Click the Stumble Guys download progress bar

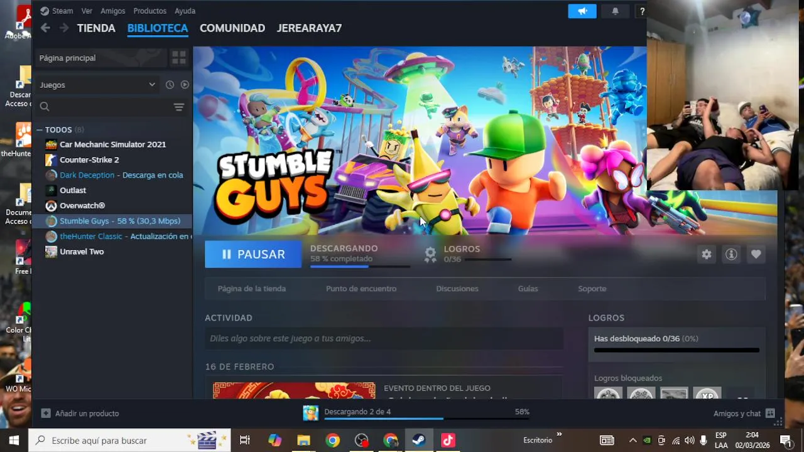click(x=360, y=267)
